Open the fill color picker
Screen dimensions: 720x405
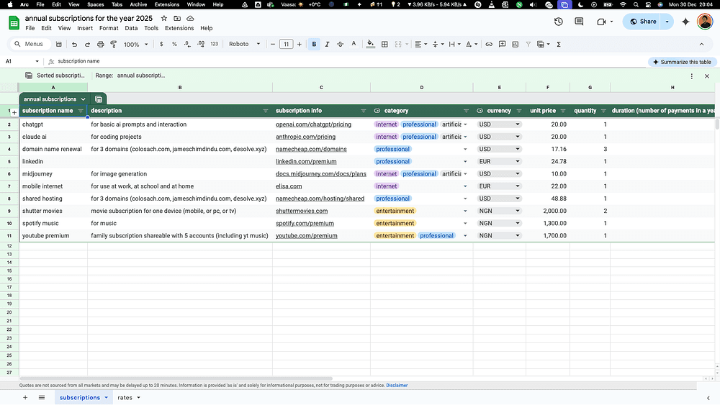pyautogui.click(x=370, y=45)
